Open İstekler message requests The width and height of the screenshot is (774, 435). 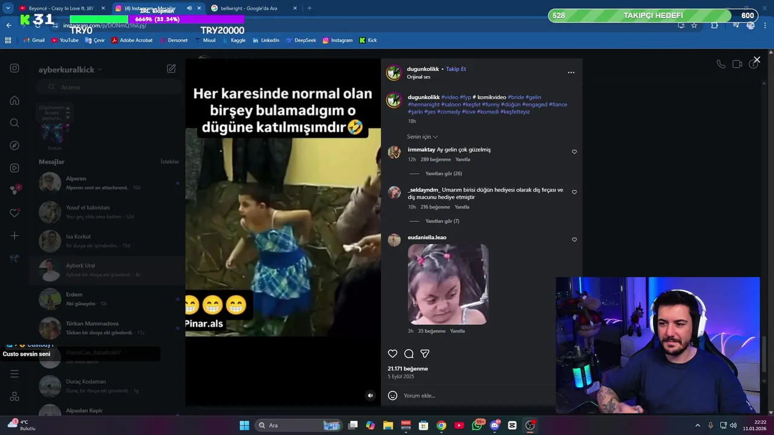point(170,162)
